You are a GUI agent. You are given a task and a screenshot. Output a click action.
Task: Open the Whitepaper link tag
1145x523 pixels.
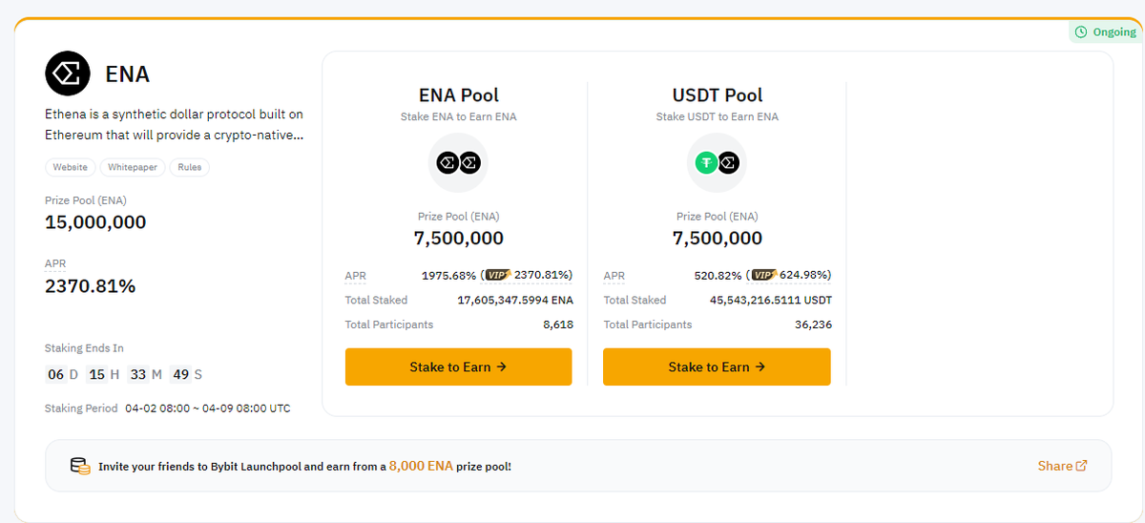[133, 167]
